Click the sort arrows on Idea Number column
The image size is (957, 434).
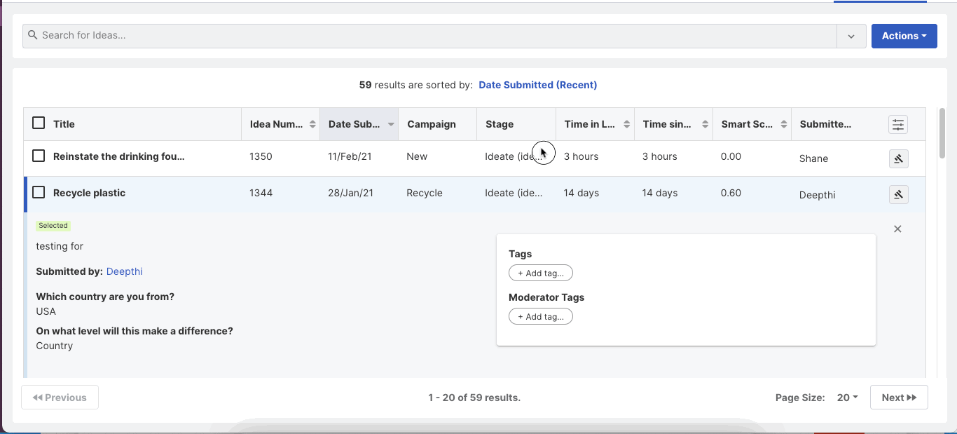(312, 125)
